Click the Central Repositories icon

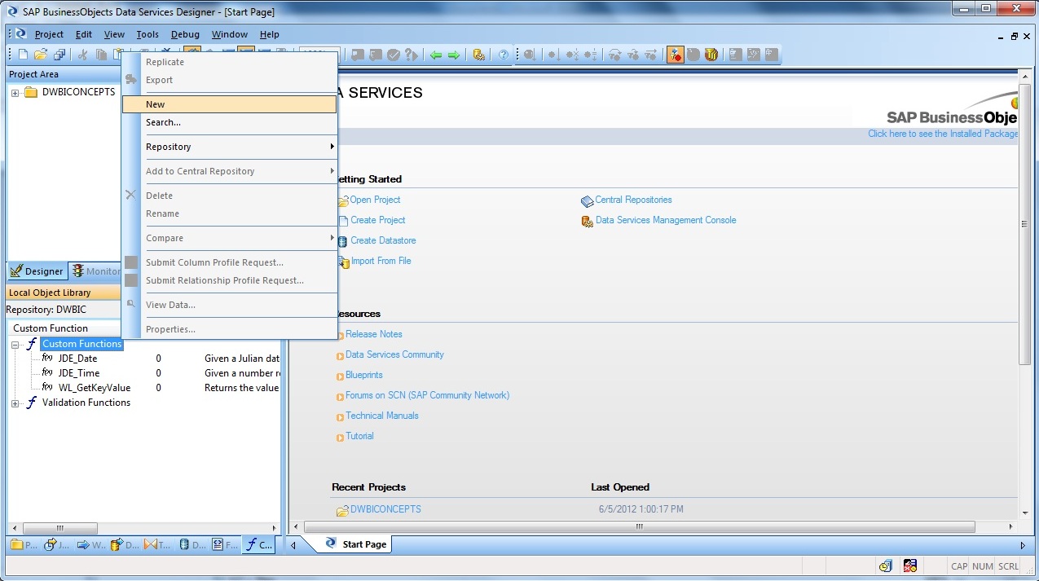588,200
